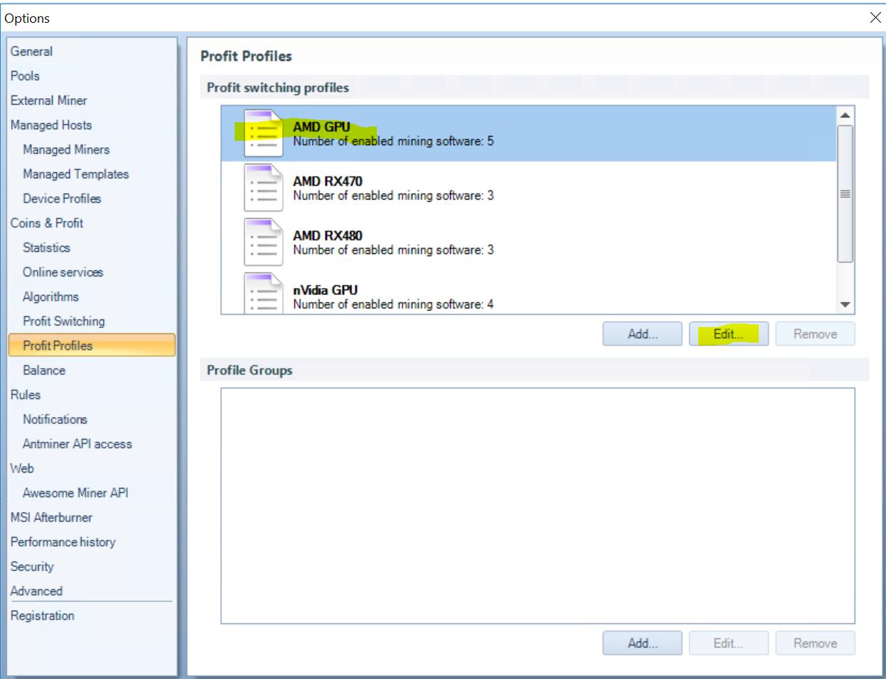Select Antminer API access
Screen dimensions: 886x679
click(x=77, y=444)
